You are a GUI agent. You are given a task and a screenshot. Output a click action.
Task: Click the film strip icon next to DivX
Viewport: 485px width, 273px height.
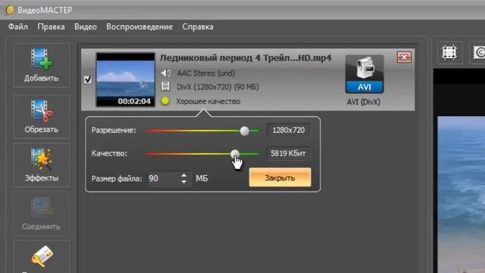165,86
